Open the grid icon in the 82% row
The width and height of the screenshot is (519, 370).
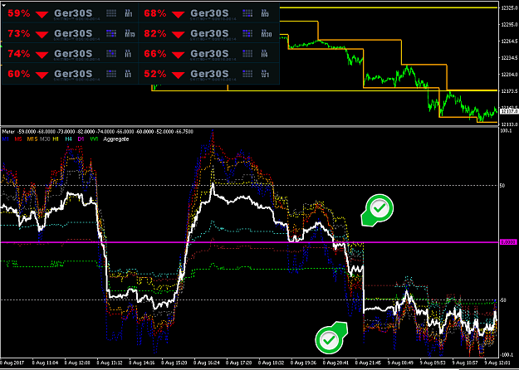[x=247, y=33]
